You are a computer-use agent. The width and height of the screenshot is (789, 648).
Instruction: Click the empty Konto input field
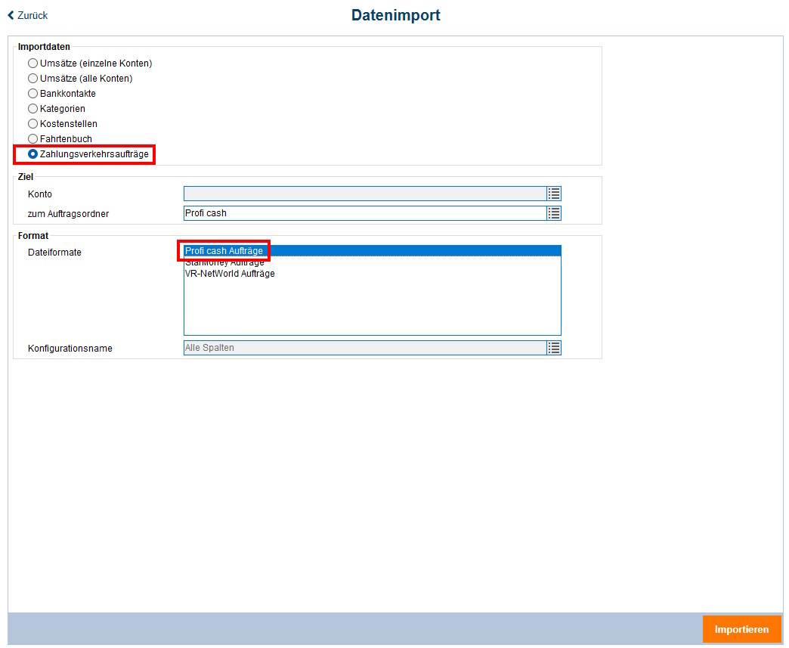pyautogui.click(x=363, y=194)
